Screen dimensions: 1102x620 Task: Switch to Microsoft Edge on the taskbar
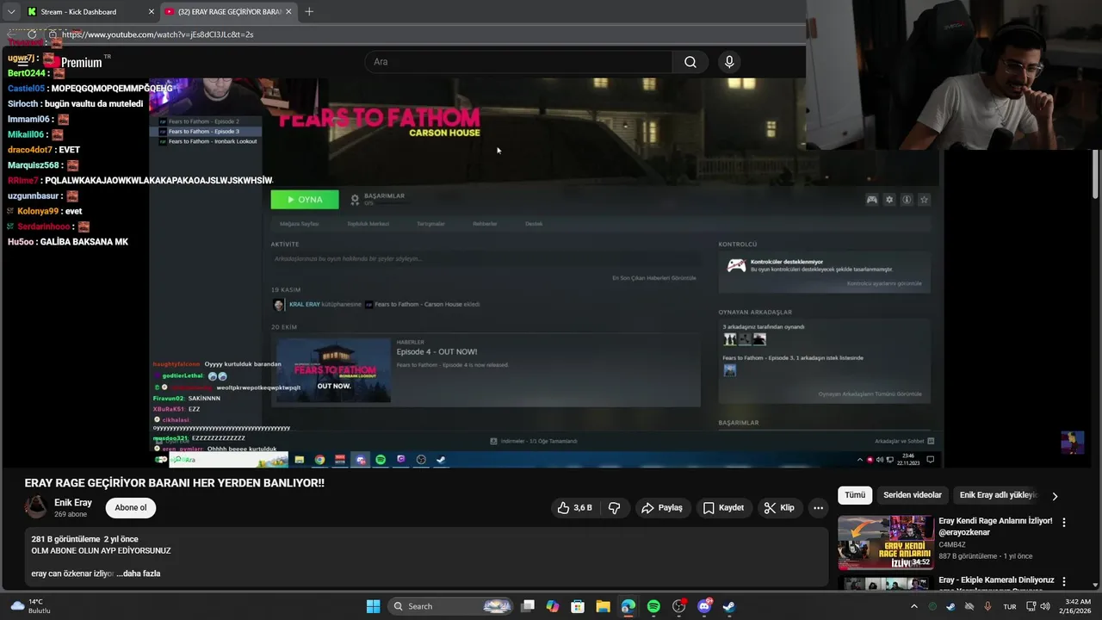point(628,606)
